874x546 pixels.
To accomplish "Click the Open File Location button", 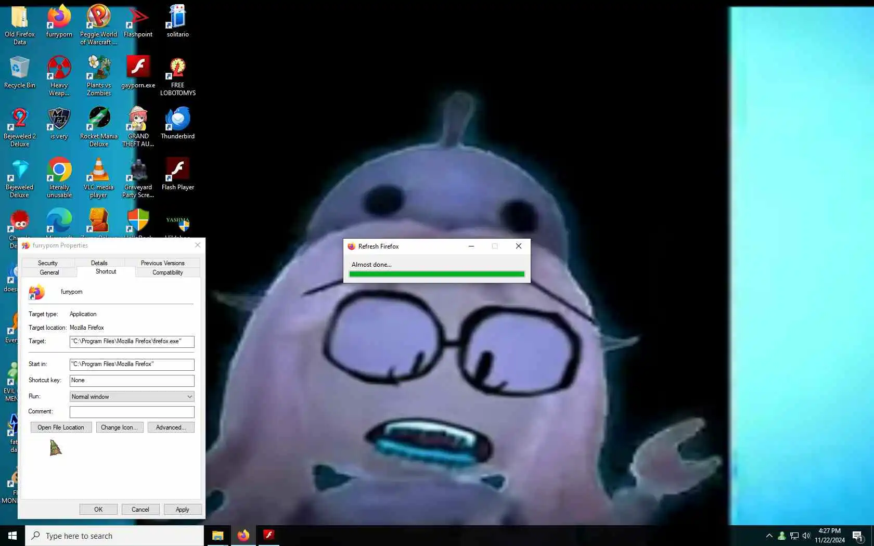I will tap(61, 427).
